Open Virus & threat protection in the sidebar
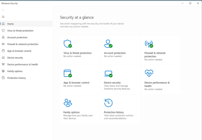Screen dimensions: 202x140 pyautogui.click(x=20, y=31)
